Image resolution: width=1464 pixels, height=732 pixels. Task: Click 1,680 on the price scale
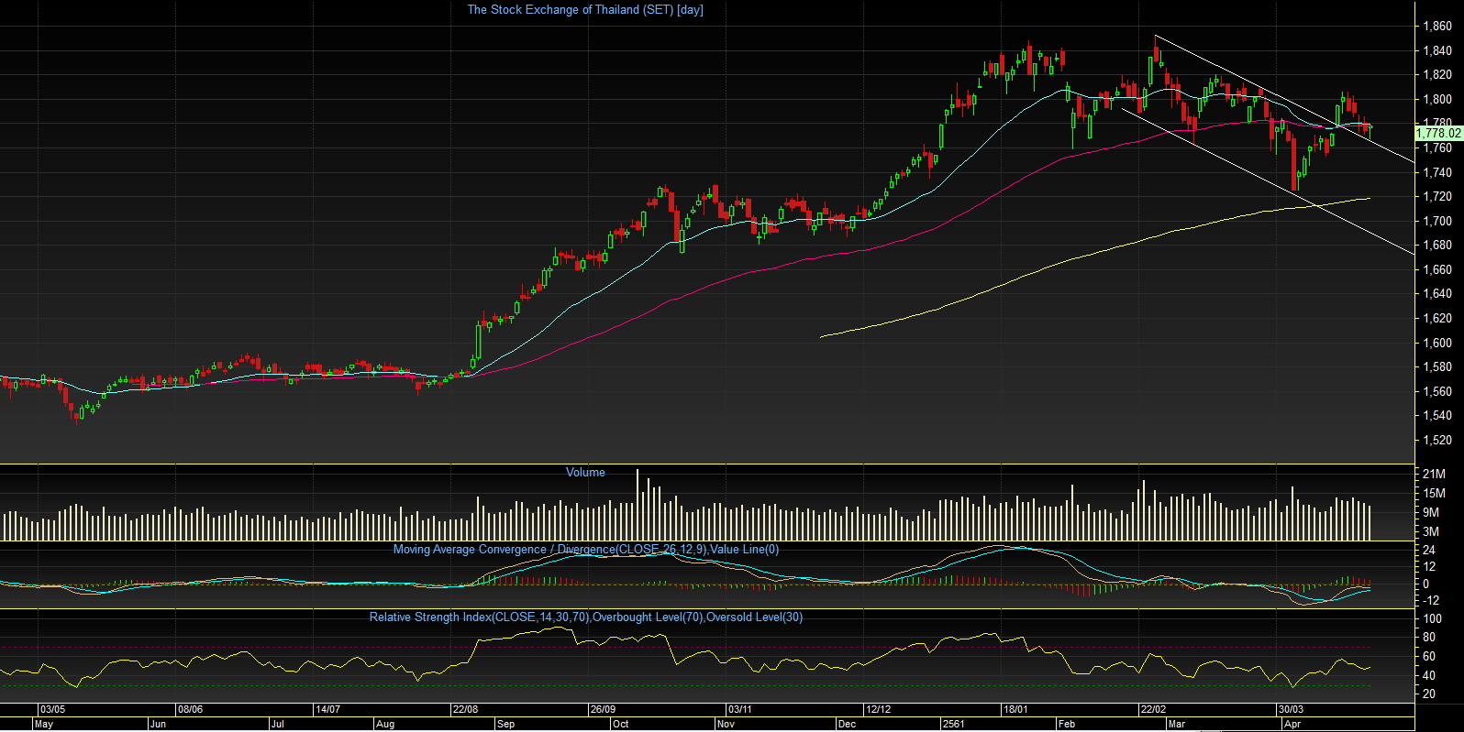click(x=1437, y=245)
